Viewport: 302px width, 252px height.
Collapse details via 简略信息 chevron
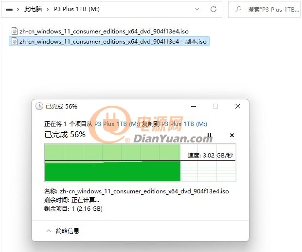(x=49, y=231)
